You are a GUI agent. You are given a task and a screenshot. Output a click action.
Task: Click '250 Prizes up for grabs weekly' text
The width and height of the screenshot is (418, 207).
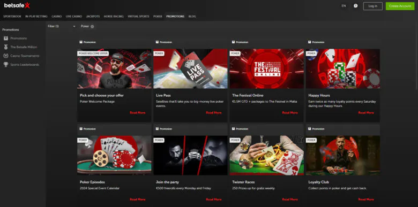tap(253, 188)
